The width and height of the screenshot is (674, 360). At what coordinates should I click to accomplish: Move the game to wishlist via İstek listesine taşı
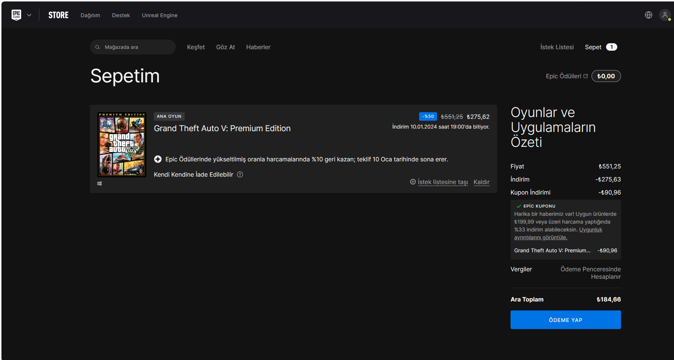pyautogui.click(x=443, y=182)
